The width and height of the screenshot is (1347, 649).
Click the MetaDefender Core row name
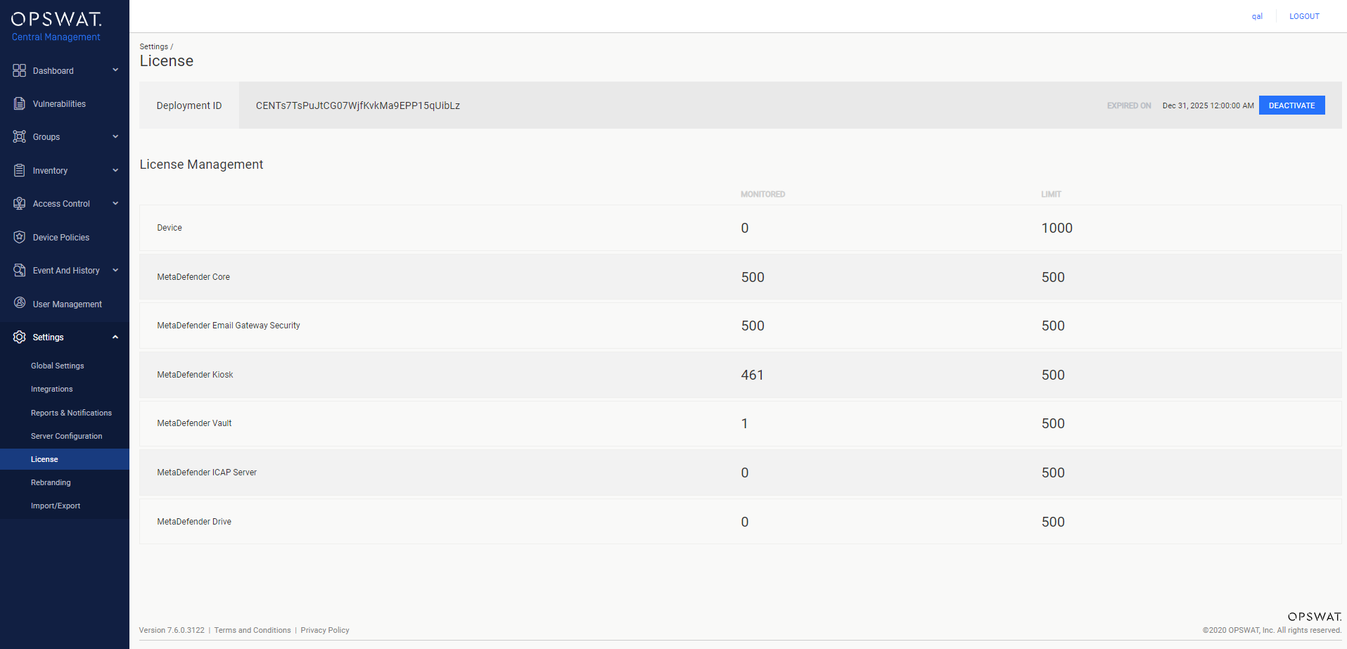[193, 277]
